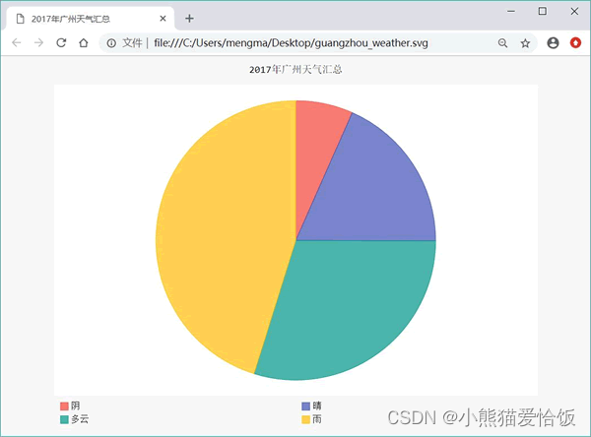
Task: Click the browser back arrow
Action: pos(17,43)
